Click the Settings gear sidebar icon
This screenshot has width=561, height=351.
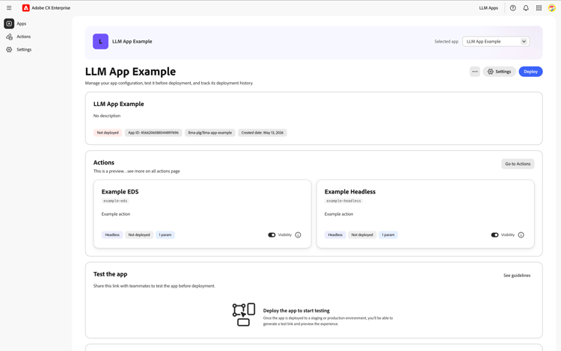9,49
